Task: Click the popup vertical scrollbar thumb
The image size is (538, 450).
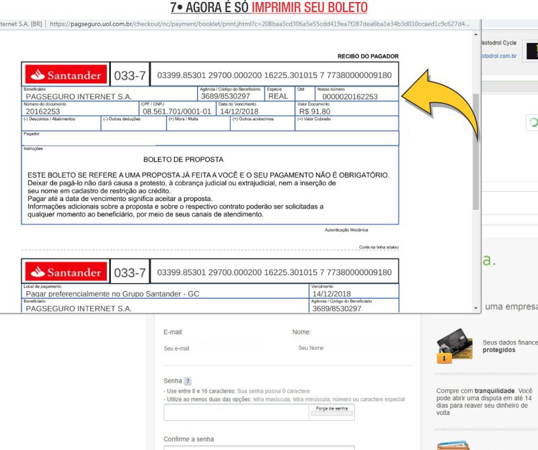Action: pos(476,151)
